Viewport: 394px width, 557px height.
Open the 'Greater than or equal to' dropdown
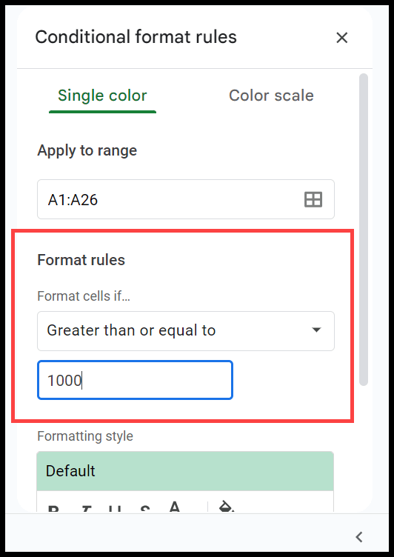click(185, 330)
